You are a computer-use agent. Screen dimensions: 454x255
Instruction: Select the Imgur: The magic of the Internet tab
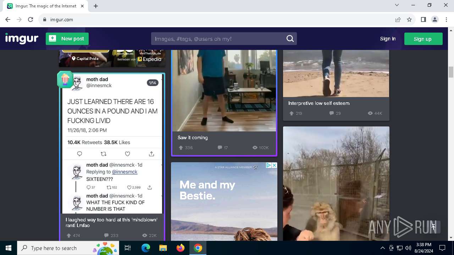coord(46,6)
